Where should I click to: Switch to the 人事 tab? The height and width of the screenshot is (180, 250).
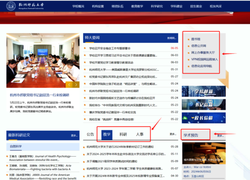click(139, 134)
